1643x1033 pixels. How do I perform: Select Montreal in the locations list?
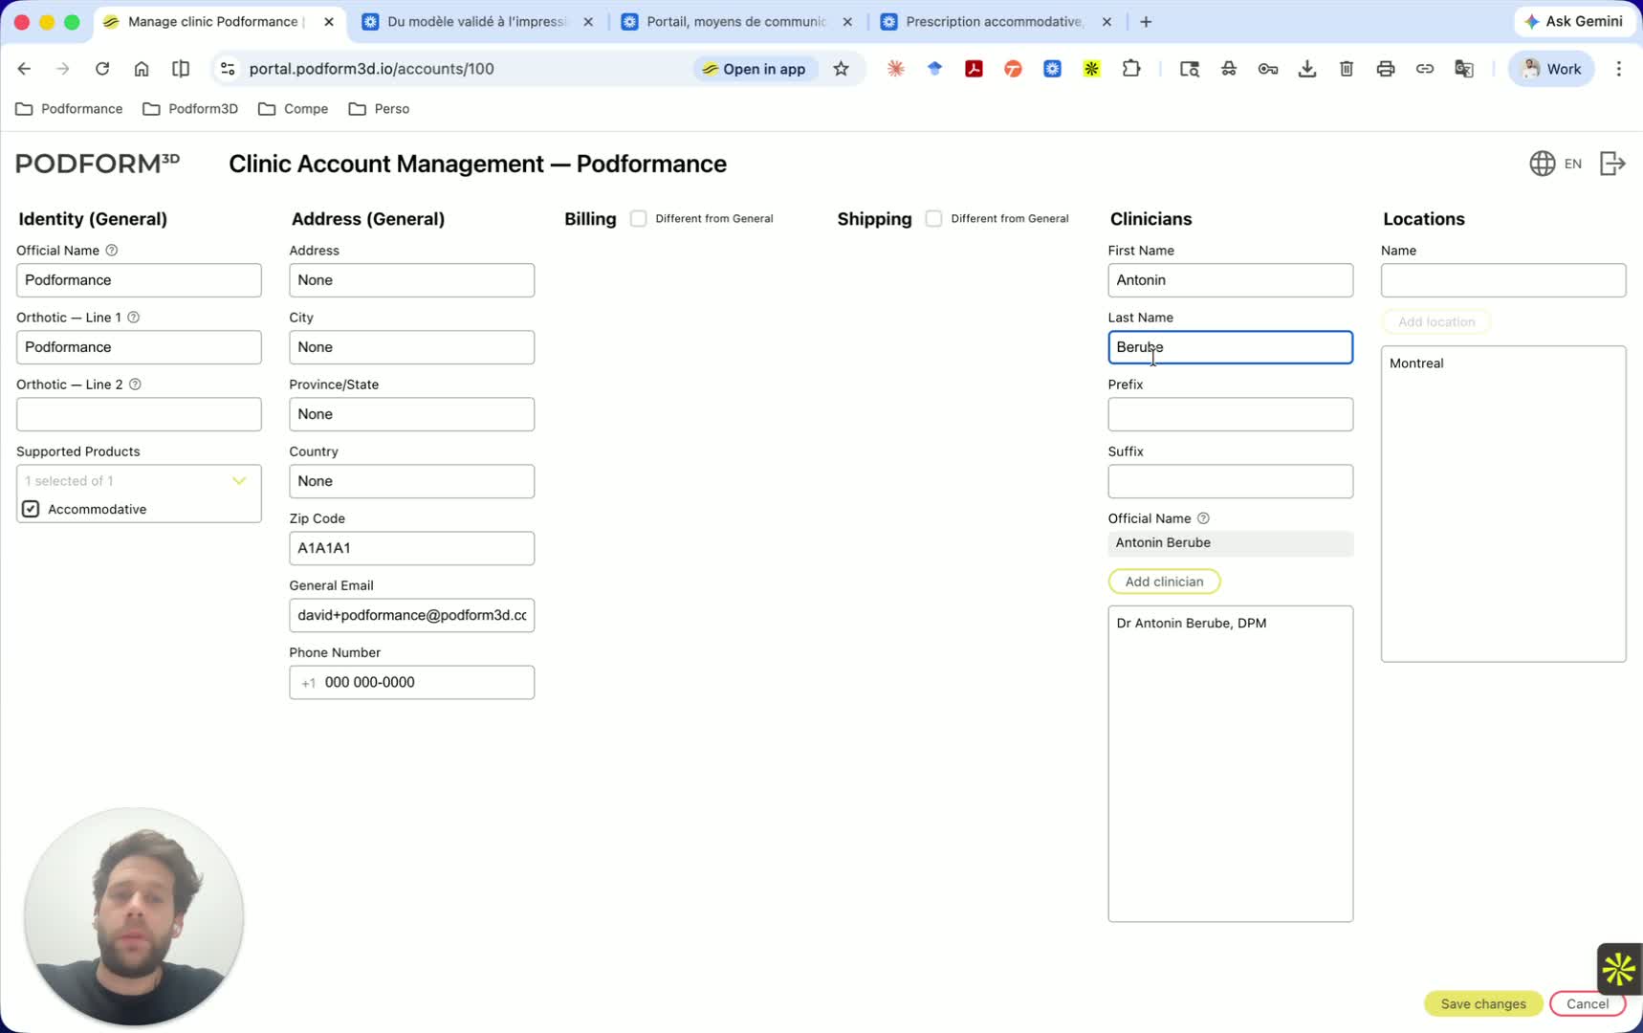[x=1416, y=363]
